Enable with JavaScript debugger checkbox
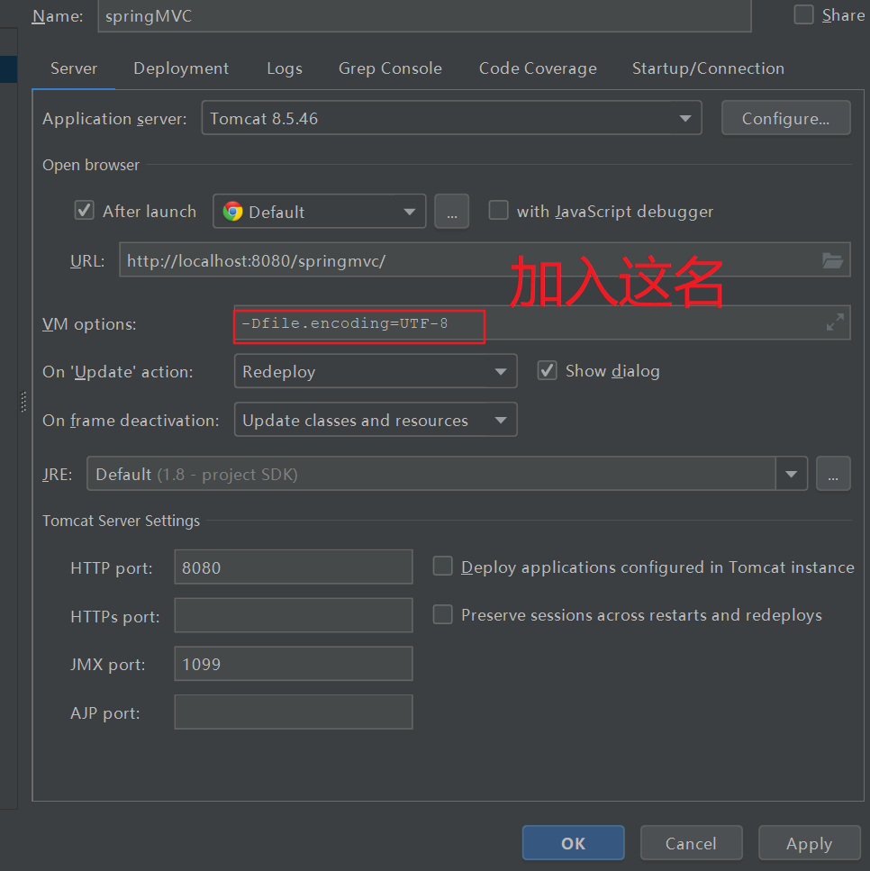The width and height of the screenshot is (870, 871). [x=498, y=211]
